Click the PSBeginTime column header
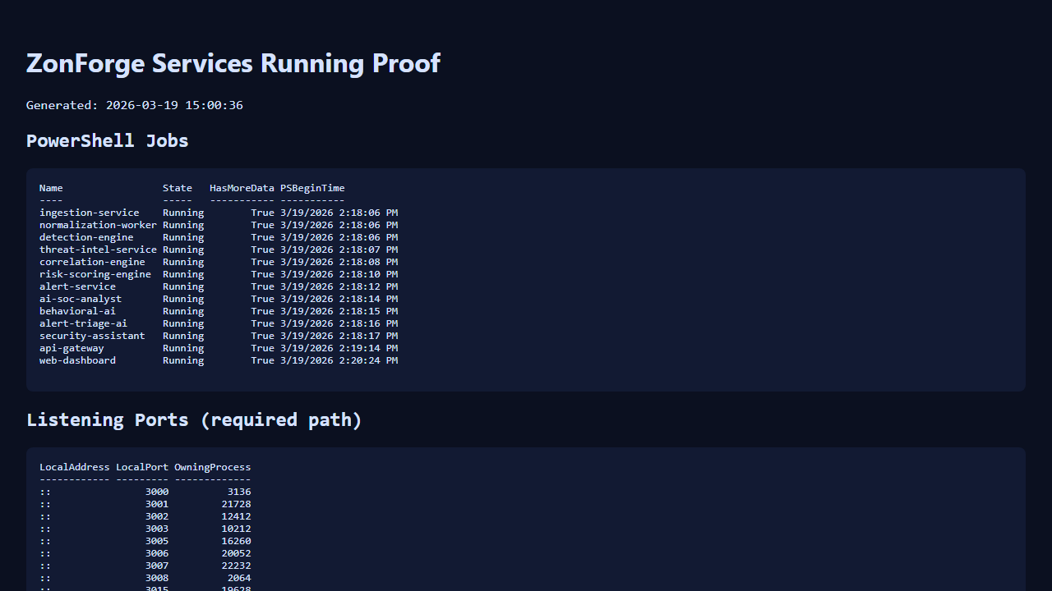The width and height of the screenshot is (1052, 591). pyautogui.click(x=312, y=188)
